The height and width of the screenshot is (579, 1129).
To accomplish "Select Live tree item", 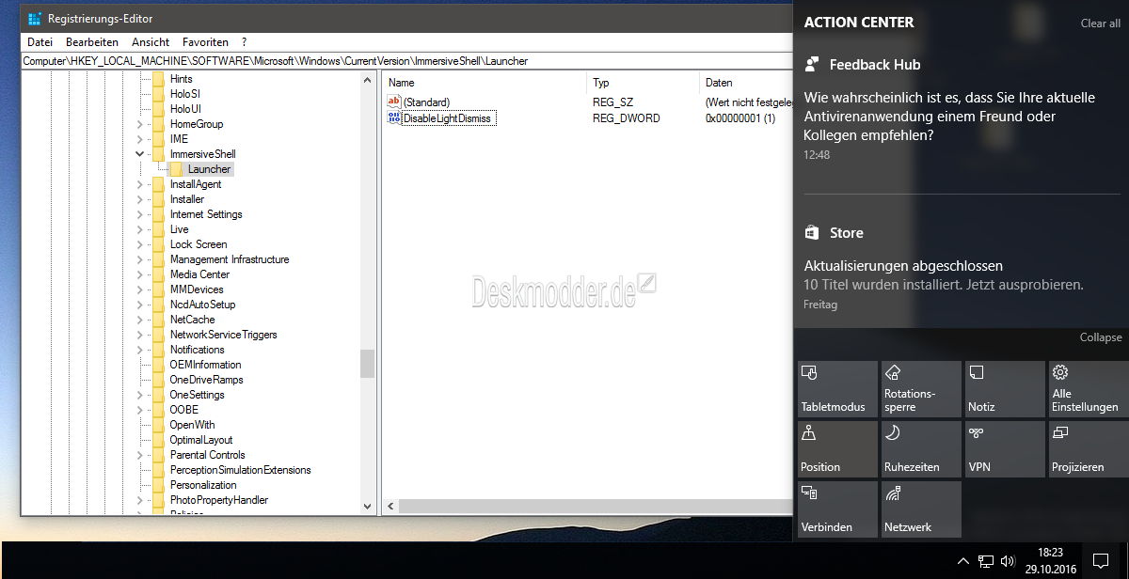I will [x=179, y=229].
